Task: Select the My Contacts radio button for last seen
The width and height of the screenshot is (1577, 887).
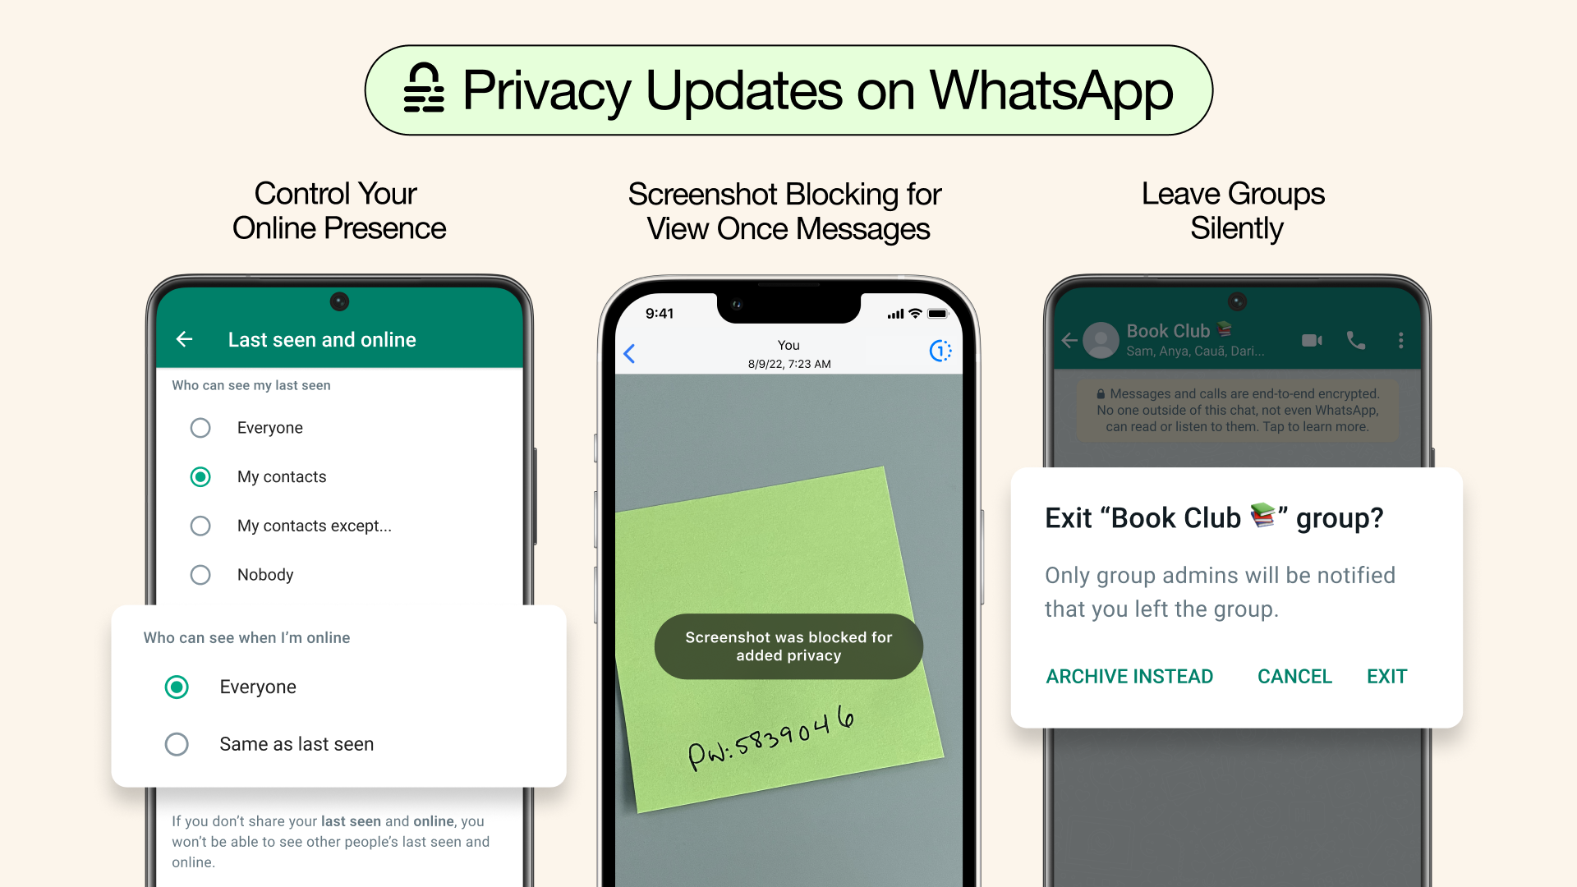Action: [200, 476]
